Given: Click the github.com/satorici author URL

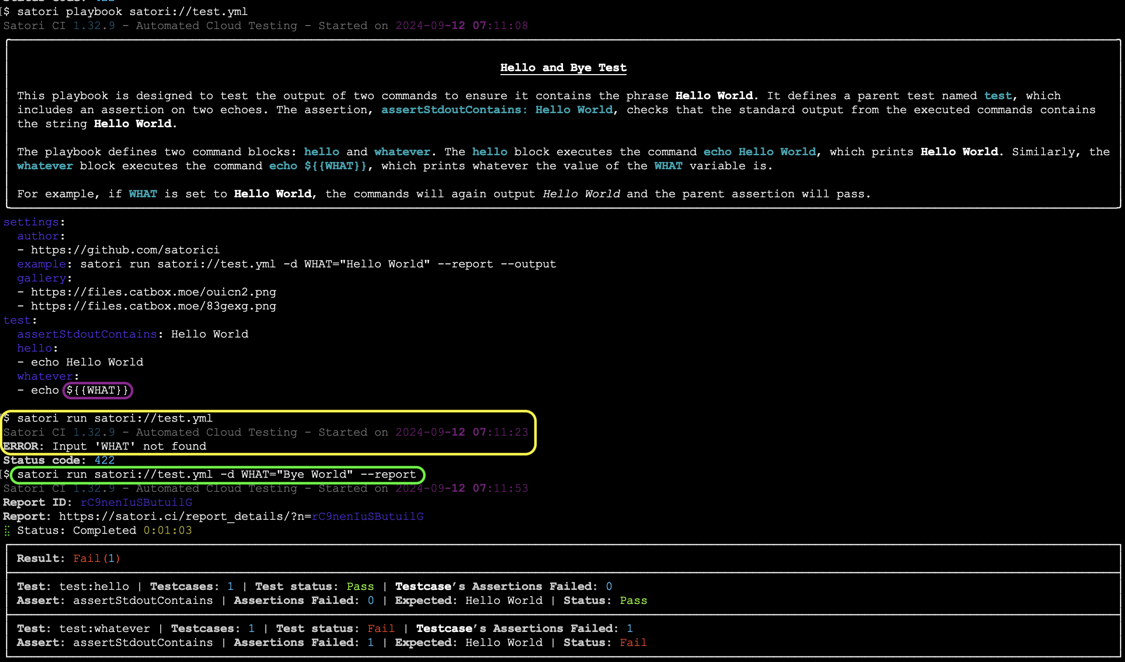Looking at the screenshot, I should [125, 250].
